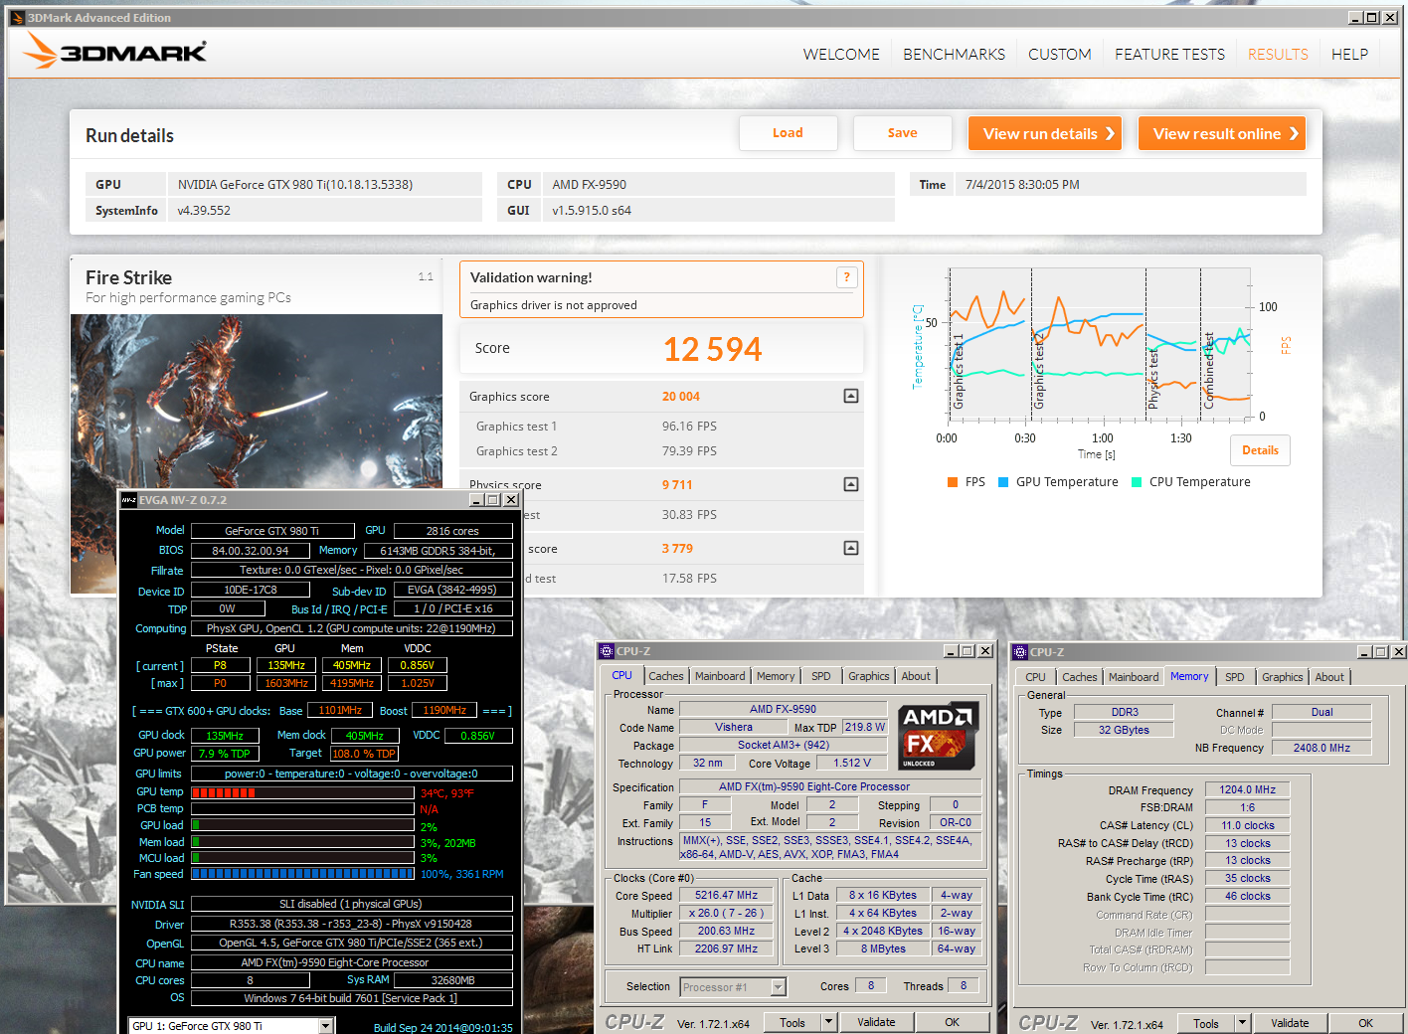
Task: Open the WELCOME tab in 3DMark
Action: (x=841, y=55)
